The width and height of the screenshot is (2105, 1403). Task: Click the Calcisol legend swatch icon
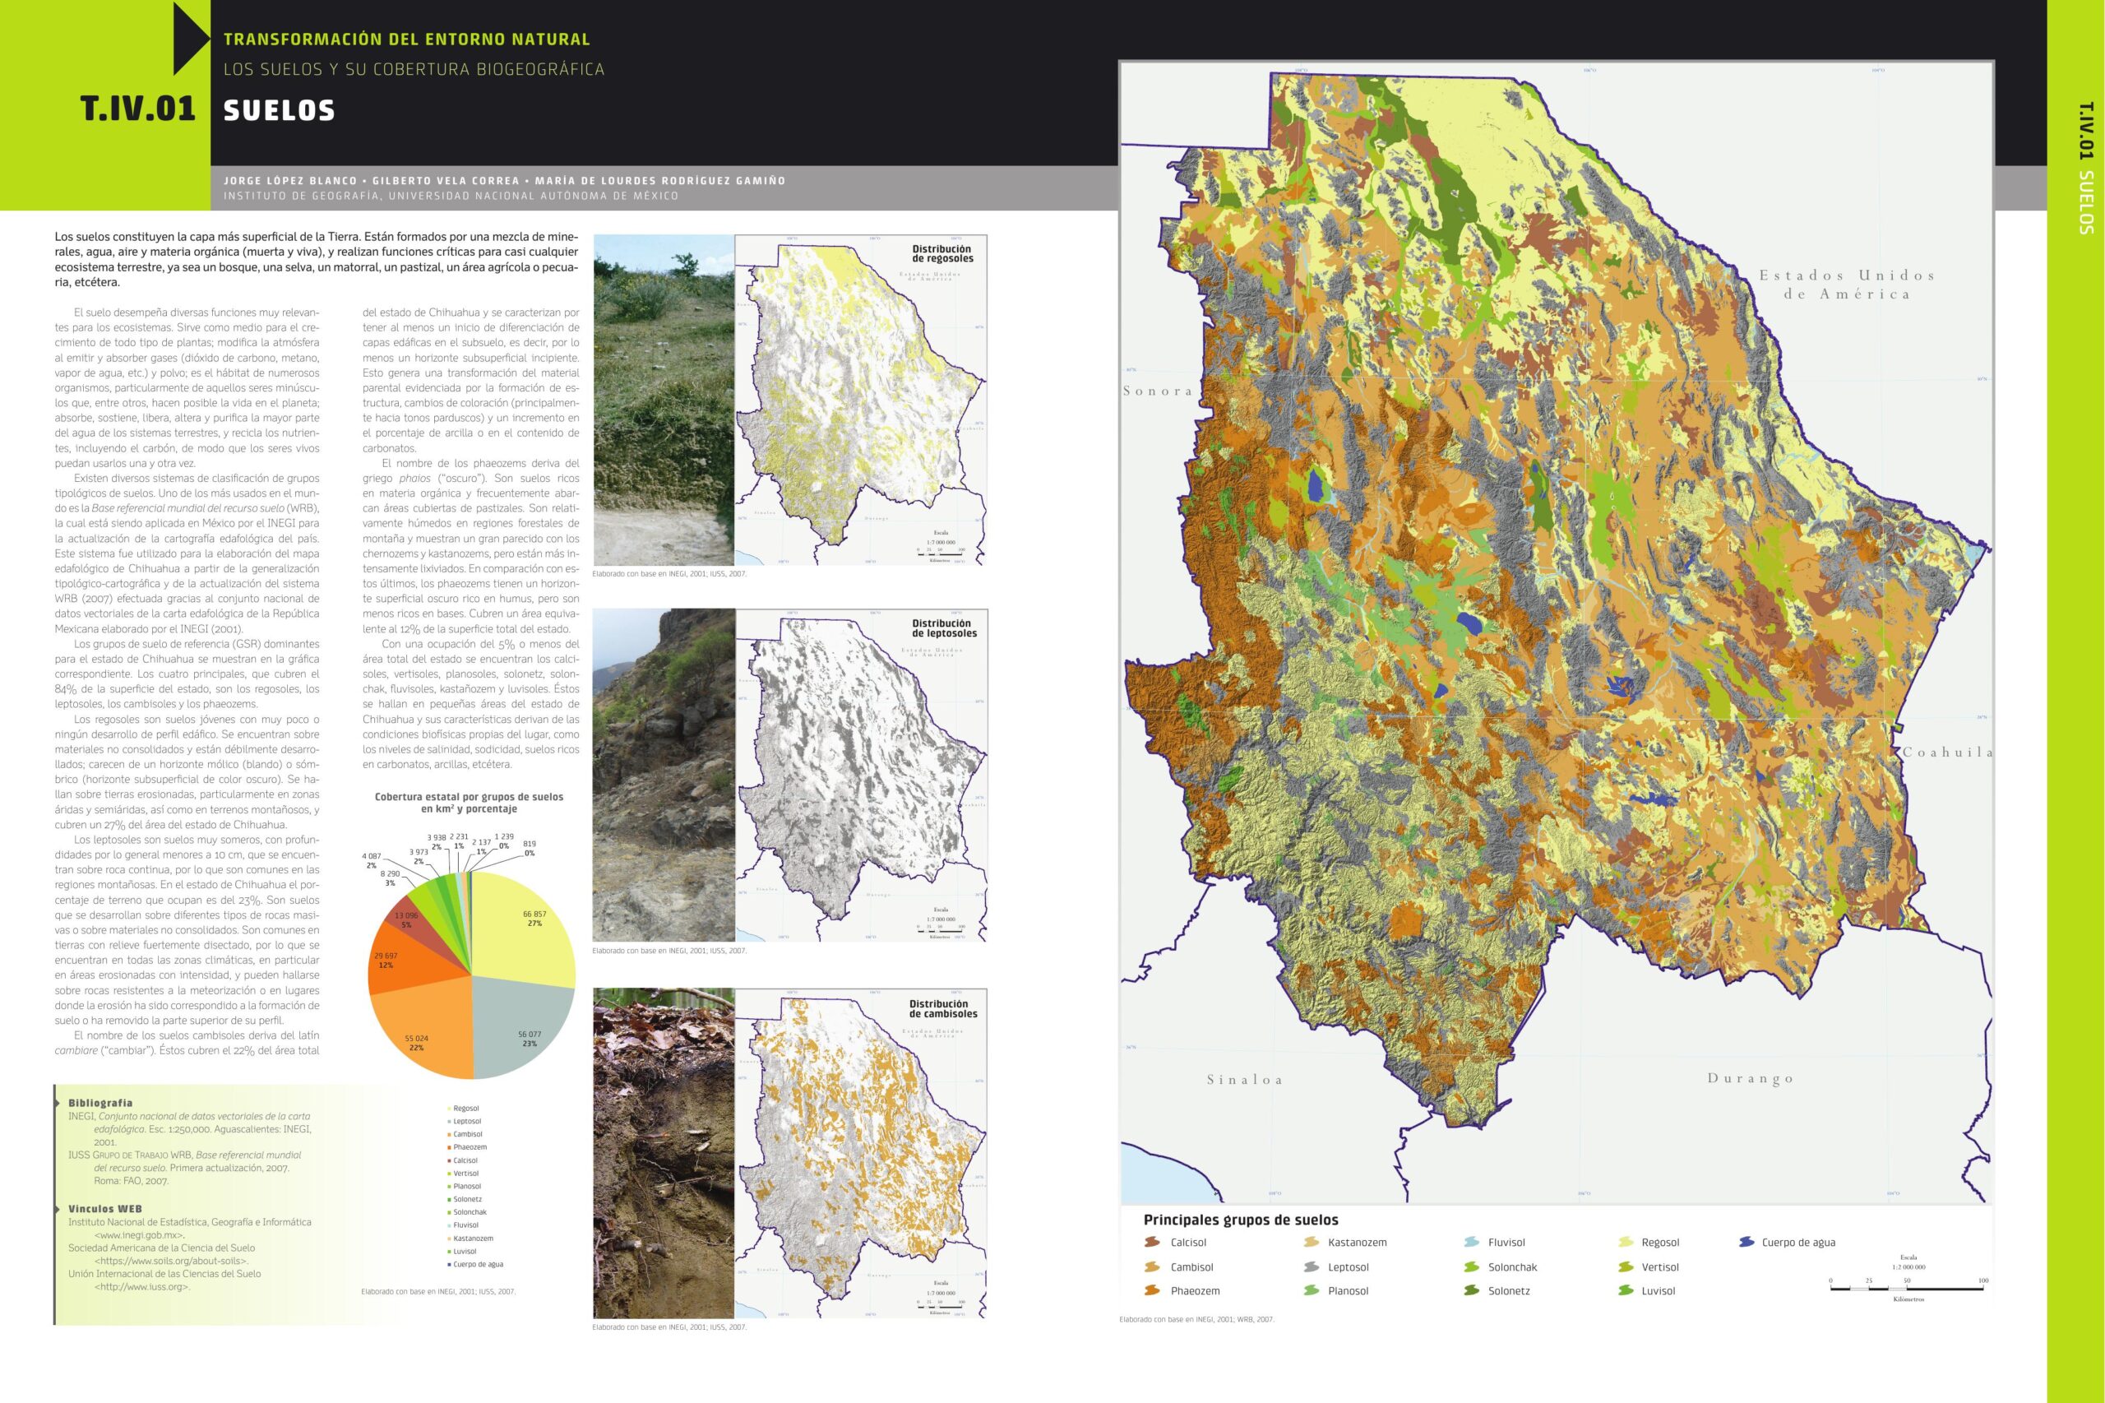[1151, 1242]
